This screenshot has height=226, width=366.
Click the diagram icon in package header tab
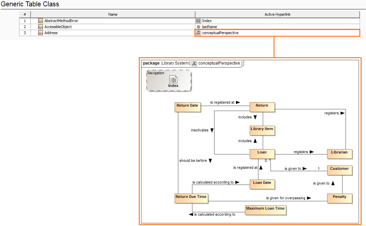tap(194, 63)
